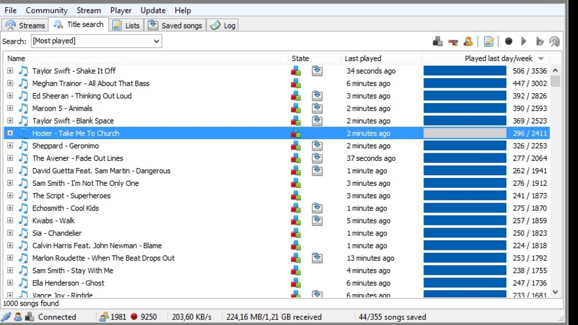Switch to the Saved songs tab

pos(175,26)
